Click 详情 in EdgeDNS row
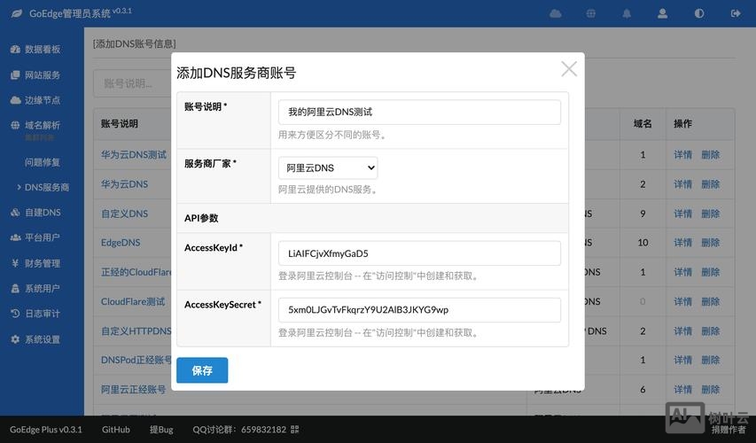 pyautogui.click(x=682, y=243)
